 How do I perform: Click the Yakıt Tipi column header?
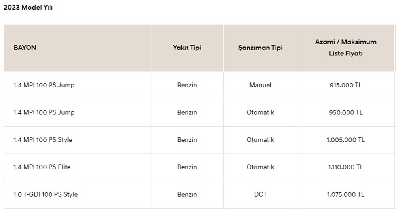187,48
